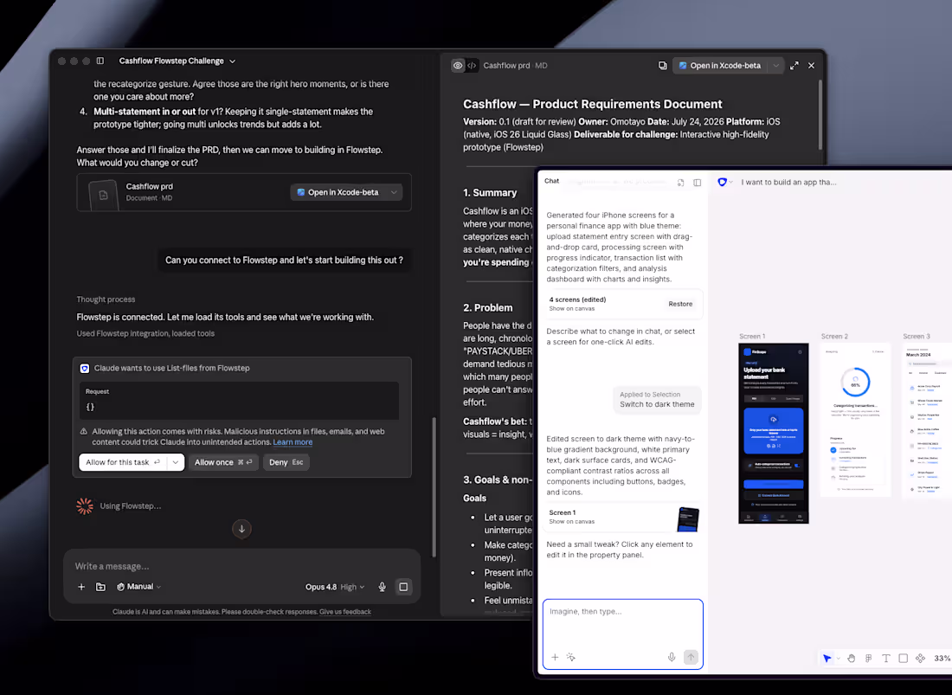
Task: Open the Flowstep logo menu
Action: [x=725, y=182]
